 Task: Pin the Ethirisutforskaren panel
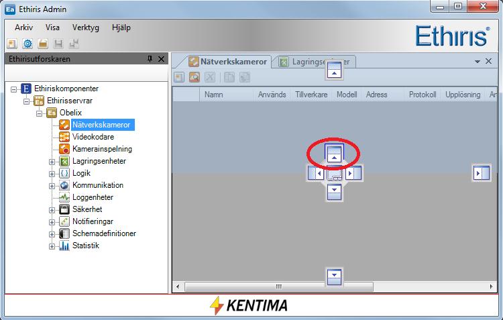coord(150,59)
